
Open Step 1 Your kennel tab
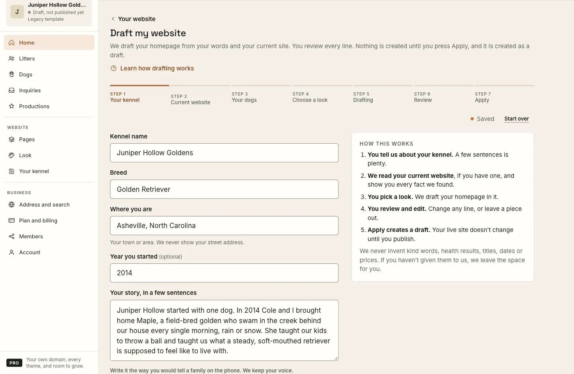click(140, 95)
